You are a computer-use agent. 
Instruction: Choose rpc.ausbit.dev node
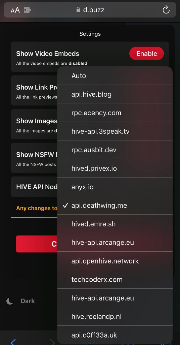115,150
